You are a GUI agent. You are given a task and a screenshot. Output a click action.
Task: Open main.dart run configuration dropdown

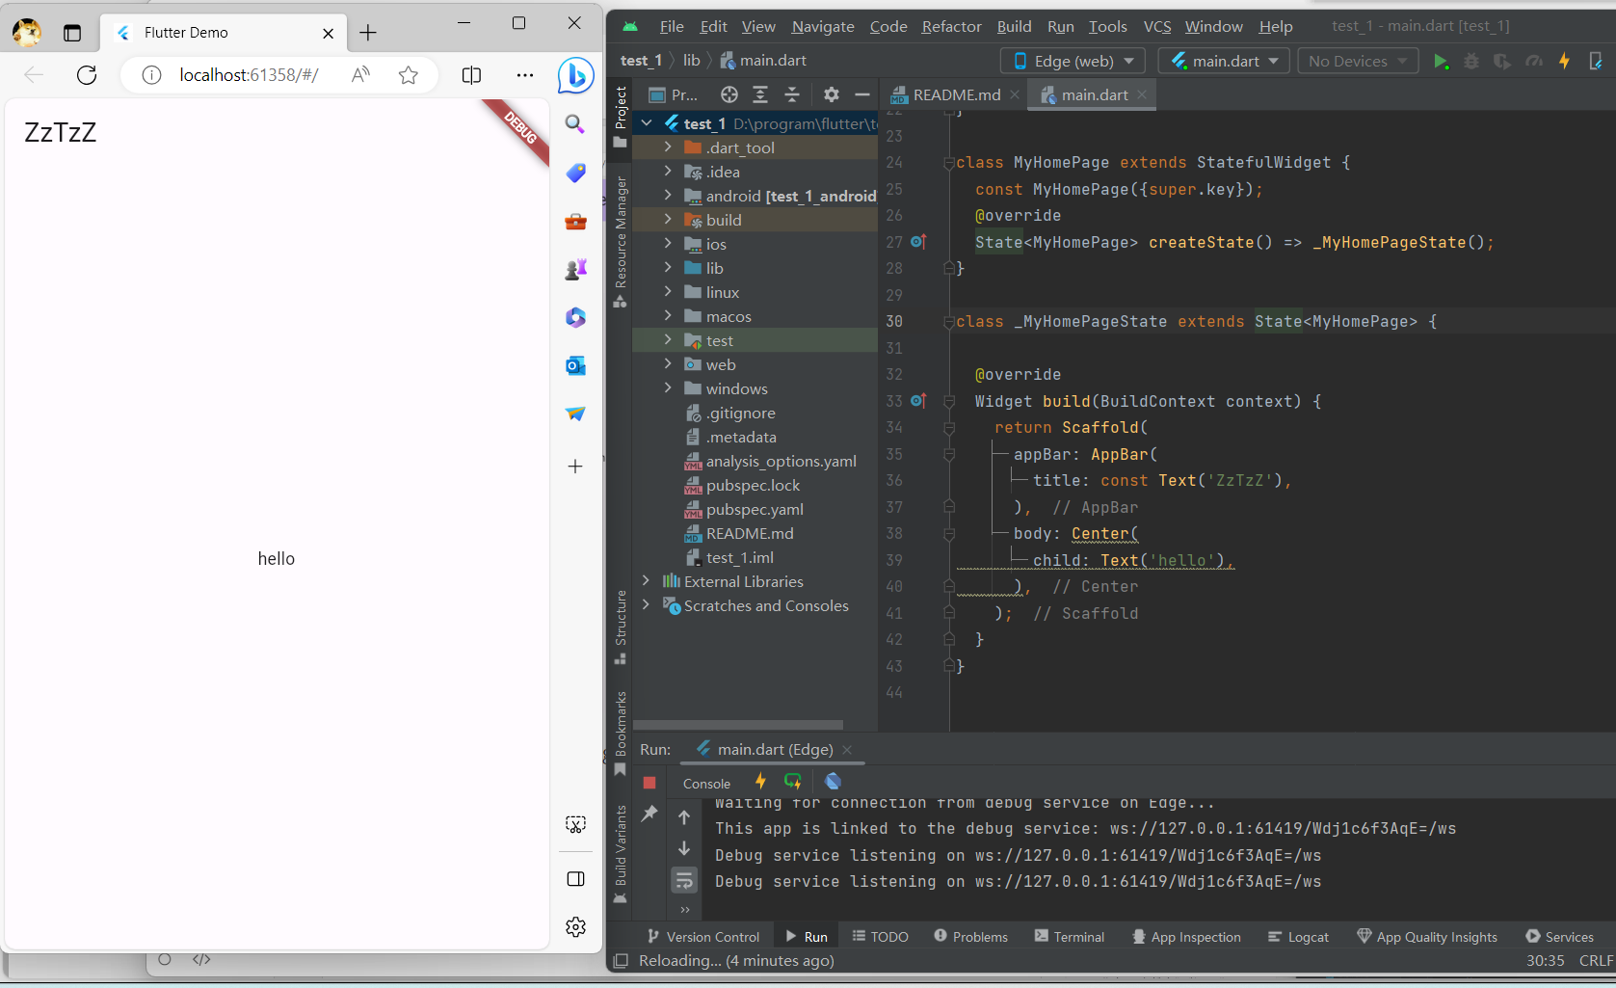click(x=1225, y=61)
